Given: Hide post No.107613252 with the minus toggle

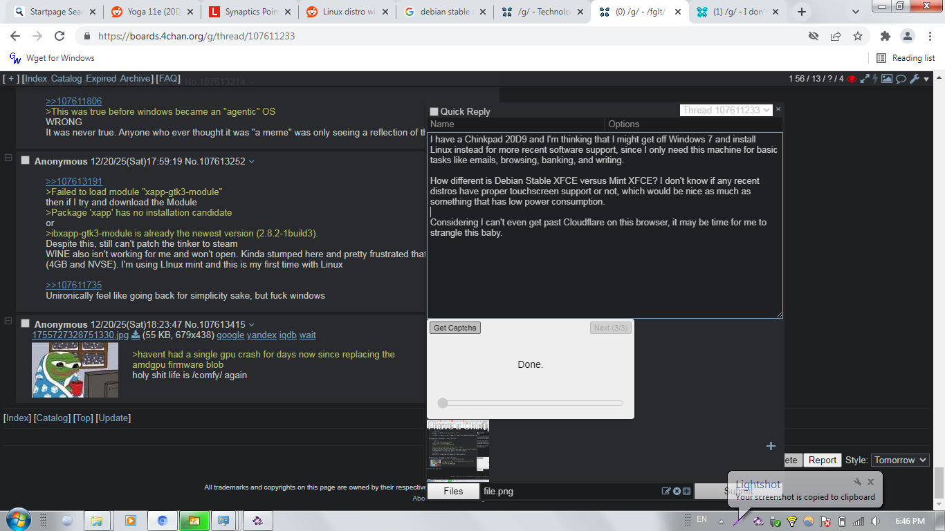Looking at the screenshot, I should click(x=8, y=158).
